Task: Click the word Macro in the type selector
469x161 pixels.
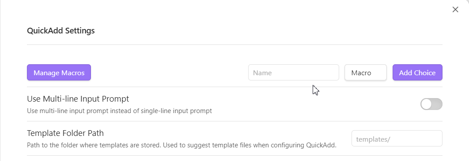Action: (361, 73)
